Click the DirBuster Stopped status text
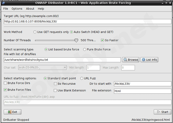This screenshot has height=123, width=173. pos(16,120)
